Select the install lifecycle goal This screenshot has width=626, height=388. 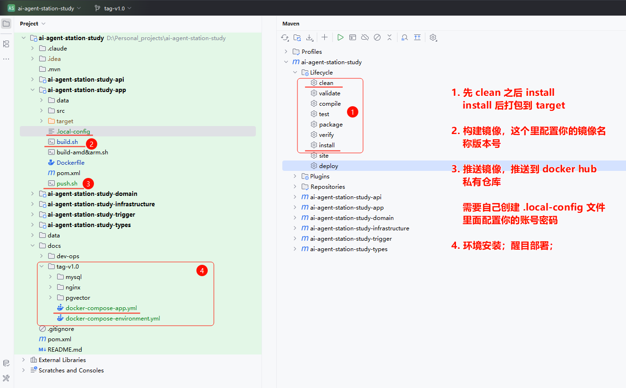point(326,145)
